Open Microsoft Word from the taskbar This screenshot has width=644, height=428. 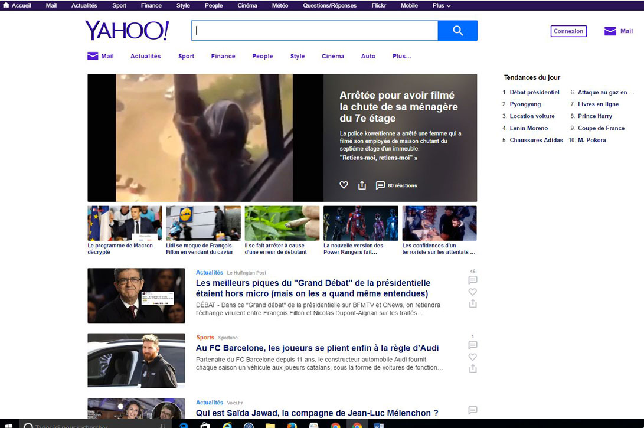coord(379,426)
